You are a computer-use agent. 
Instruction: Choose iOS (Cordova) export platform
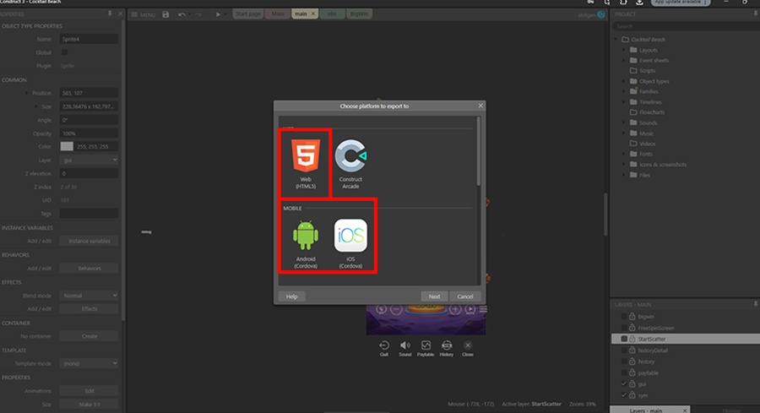[350, 244]
